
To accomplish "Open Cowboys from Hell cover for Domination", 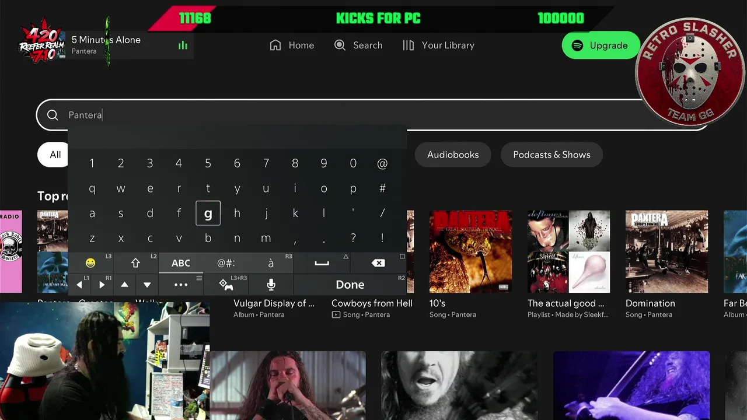I will pos(666,251).
